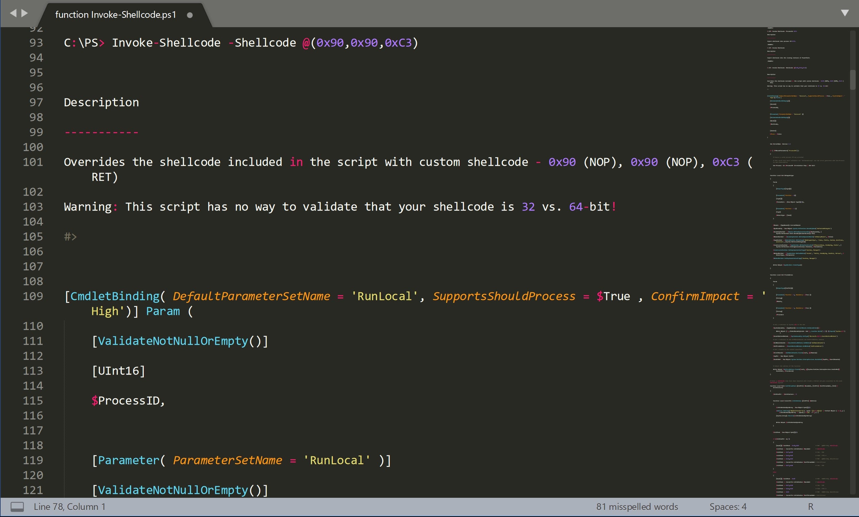Open the R syntax selector in status bar
Viewport: 859px width, 517px height.
[811, 506]
